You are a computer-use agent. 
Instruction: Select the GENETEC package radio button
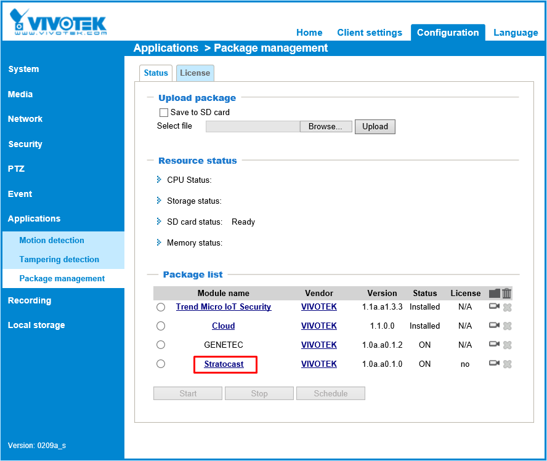[x=161, y=345]
